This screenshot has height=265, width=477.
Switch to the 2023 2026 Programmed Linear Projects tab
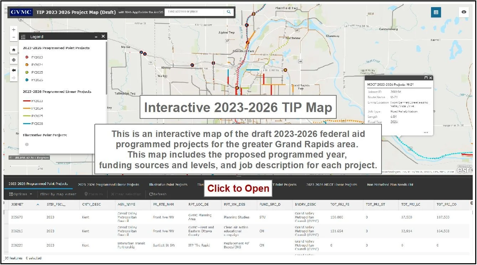(x=109, y=185)
